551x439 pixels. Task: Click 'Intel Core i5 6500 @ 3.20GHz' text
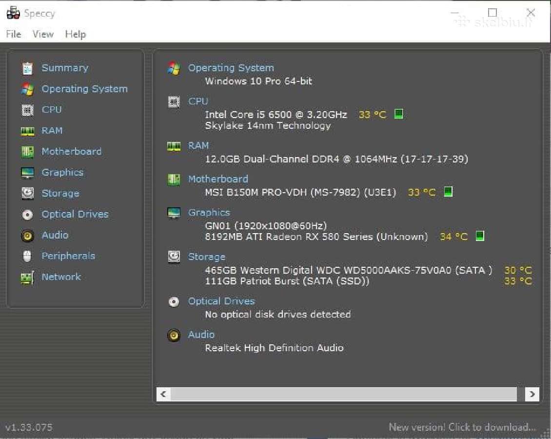(x=276, y=115)
